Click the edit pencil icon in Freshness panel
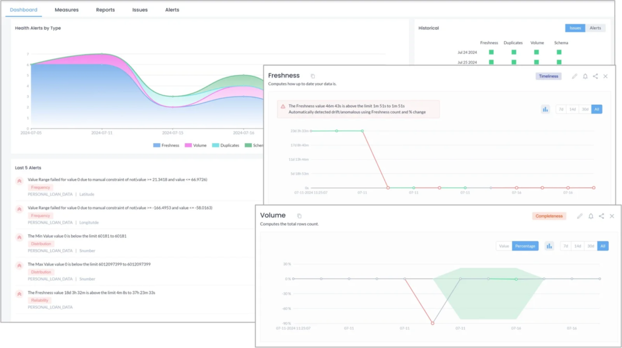 pyautogui.click(x=575, y=76)
